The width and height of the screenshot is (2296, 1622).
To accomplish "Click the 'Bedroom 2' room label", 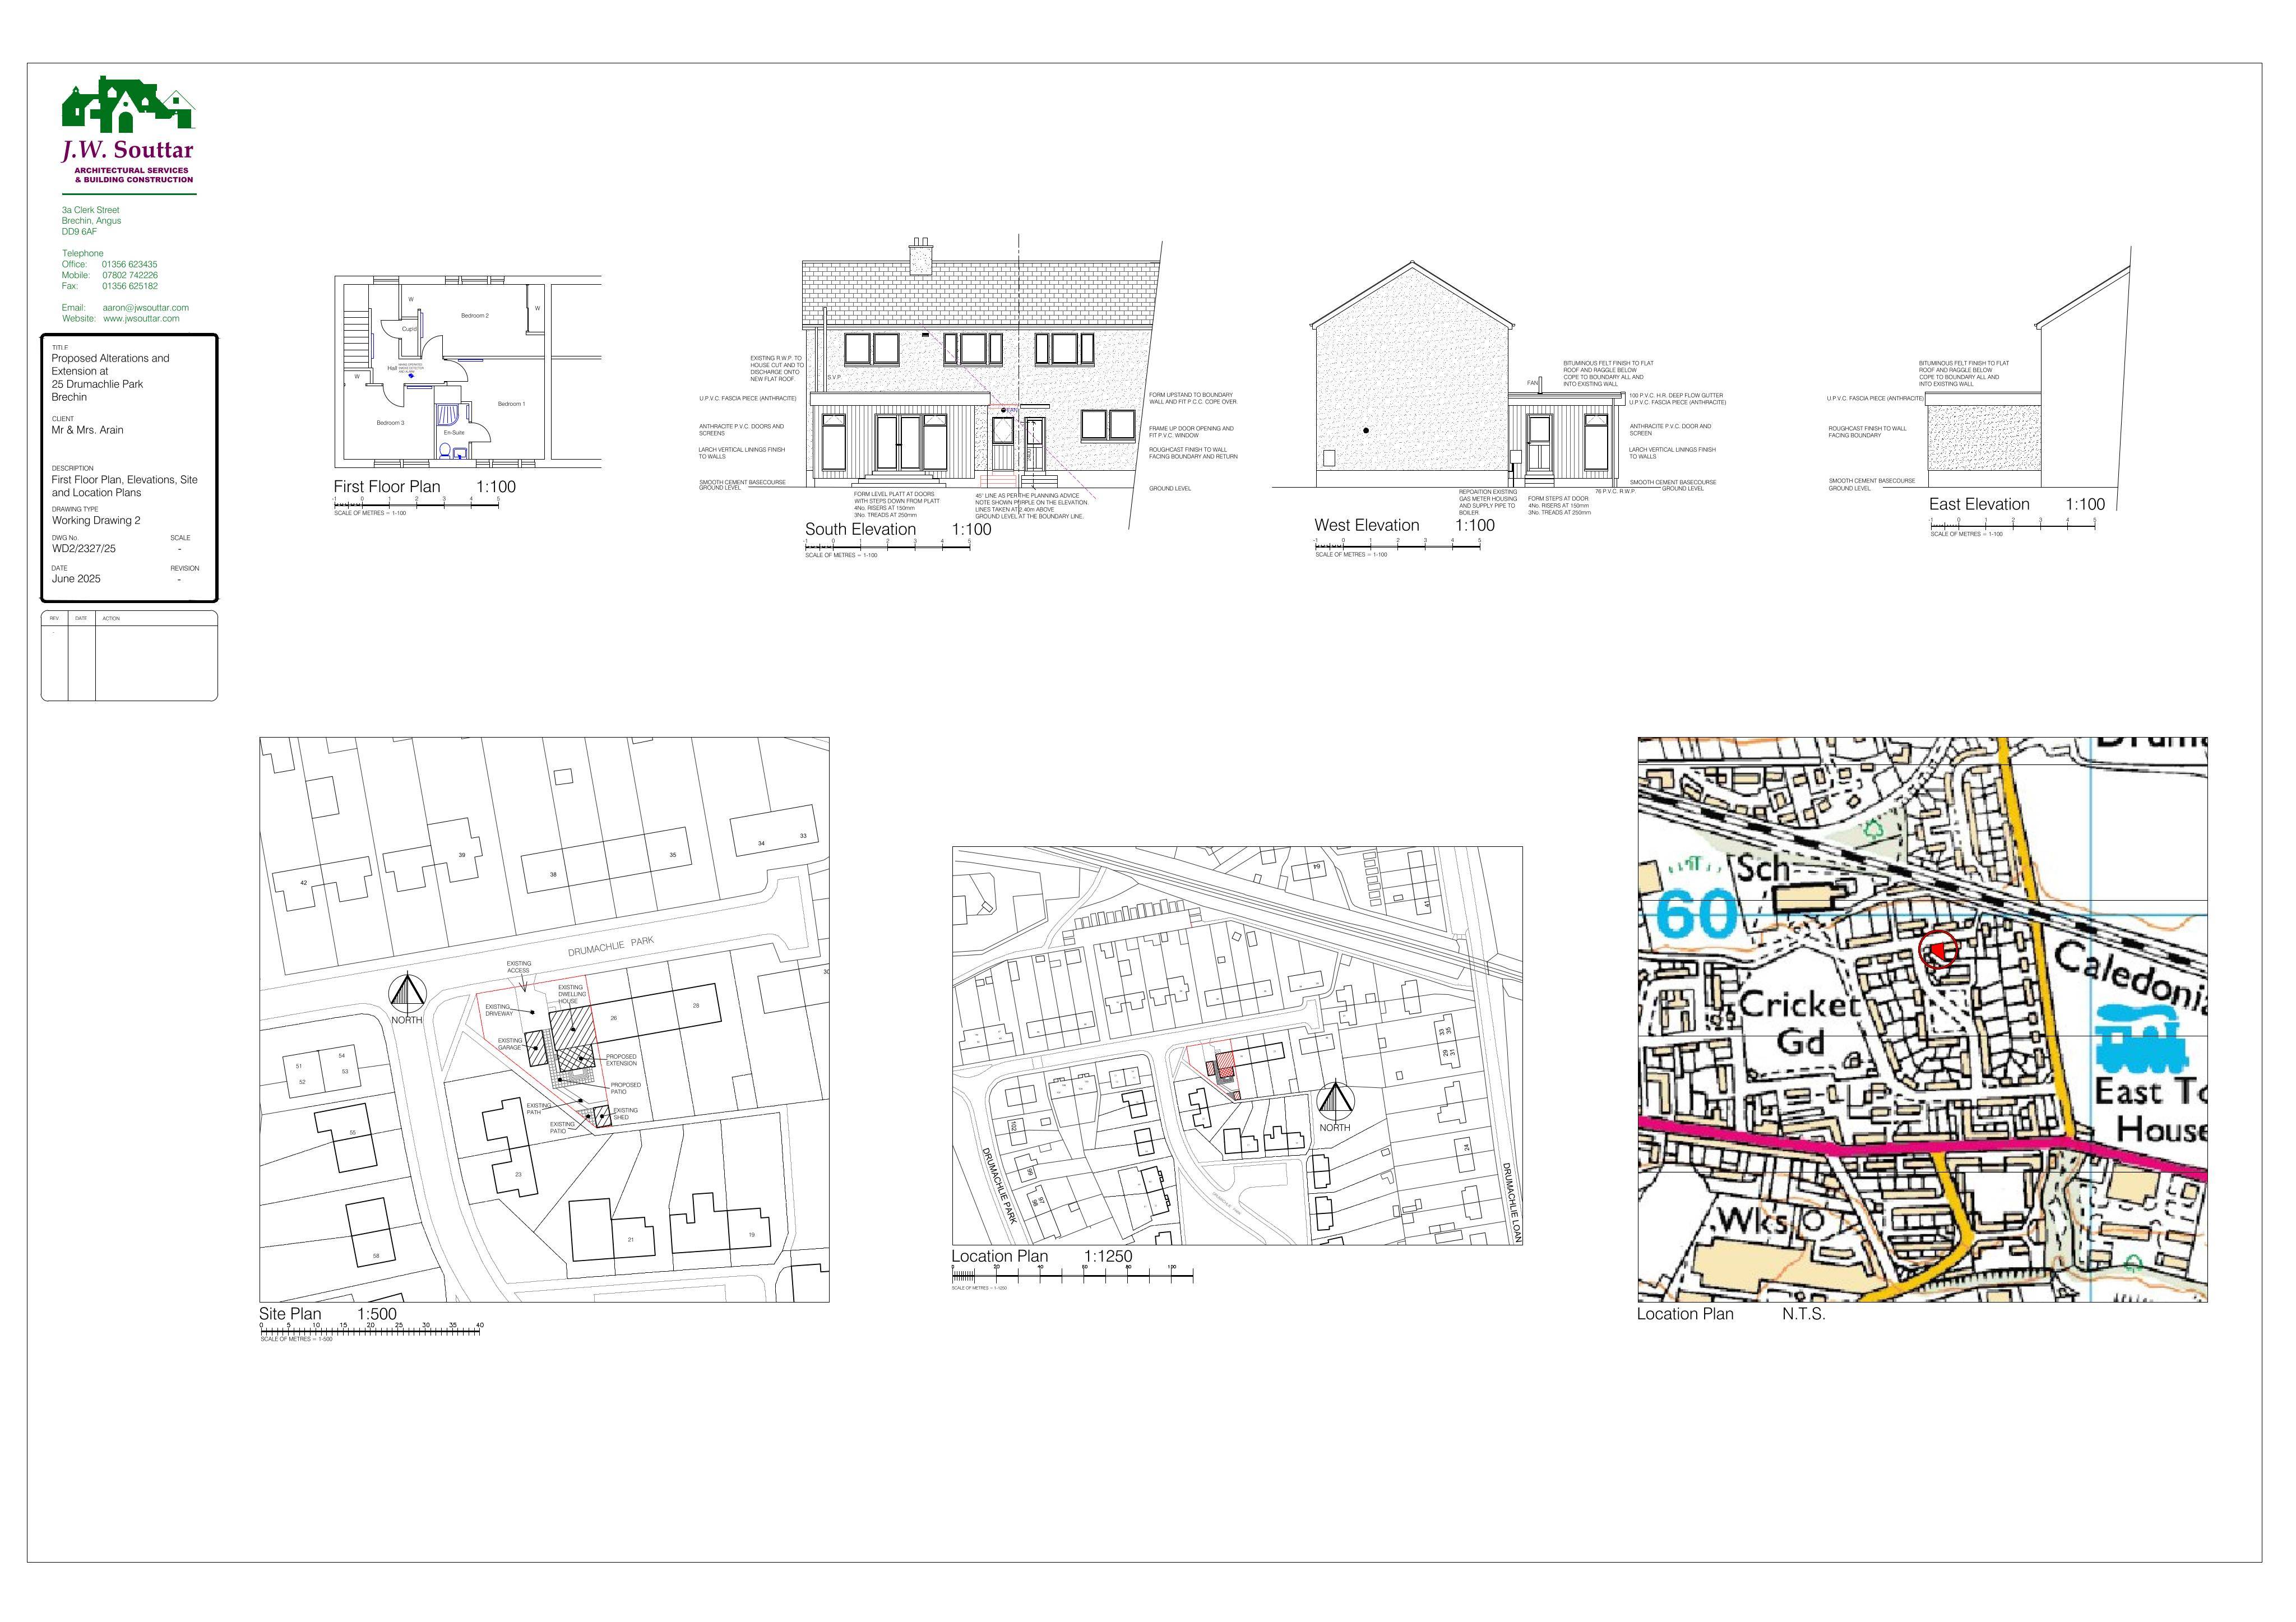I will tap(474, 316).
